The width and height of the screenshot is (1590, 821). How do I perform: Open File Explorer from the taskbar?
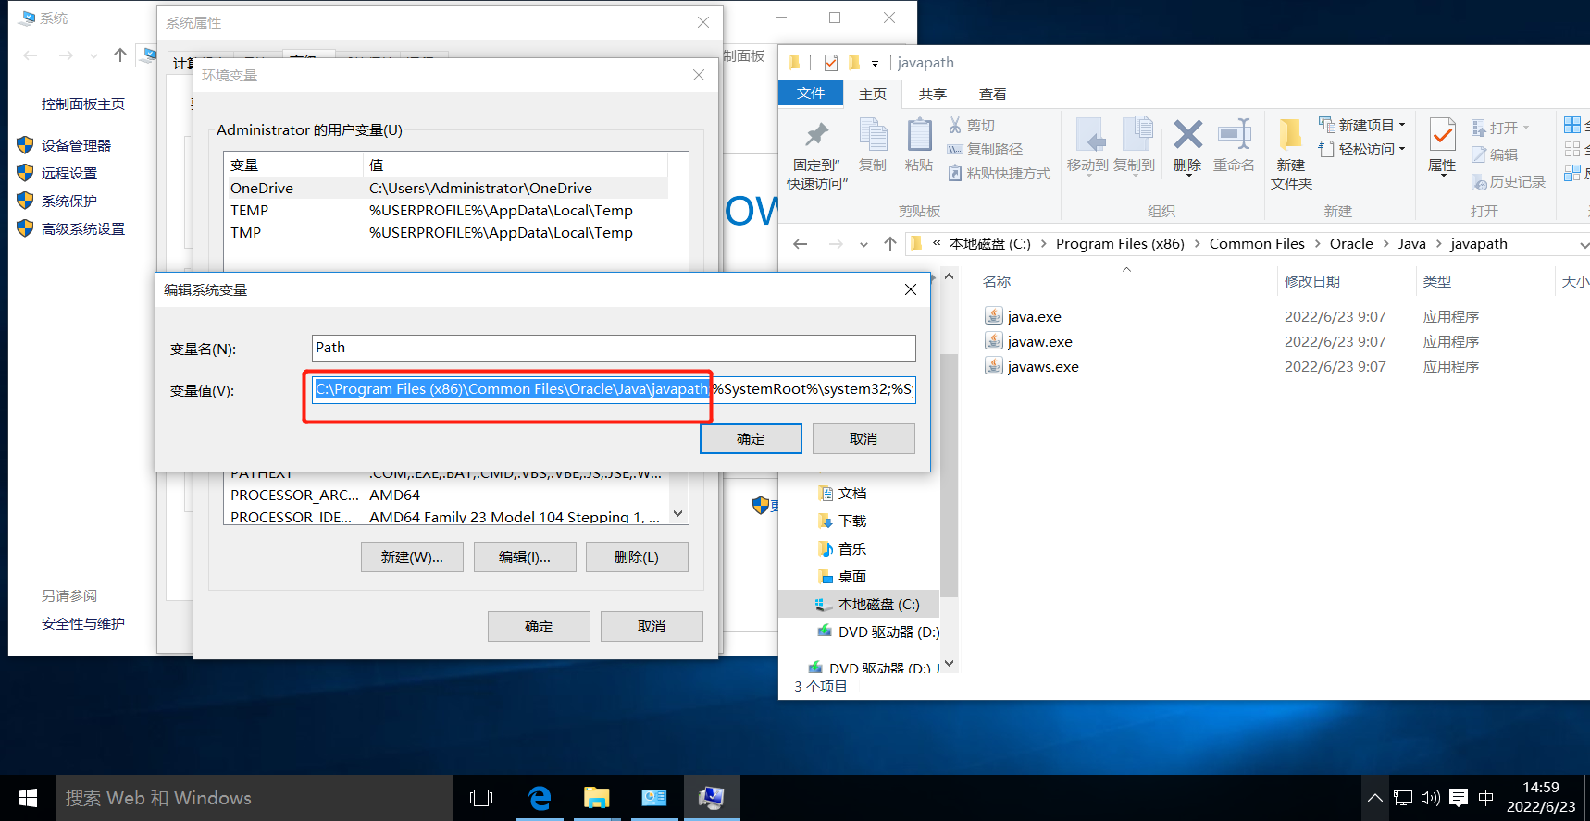click(597, 798)
